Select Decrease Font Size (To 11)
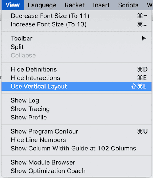Image resolution: width=153 pixels, height=178 pixels. [76, 16]
